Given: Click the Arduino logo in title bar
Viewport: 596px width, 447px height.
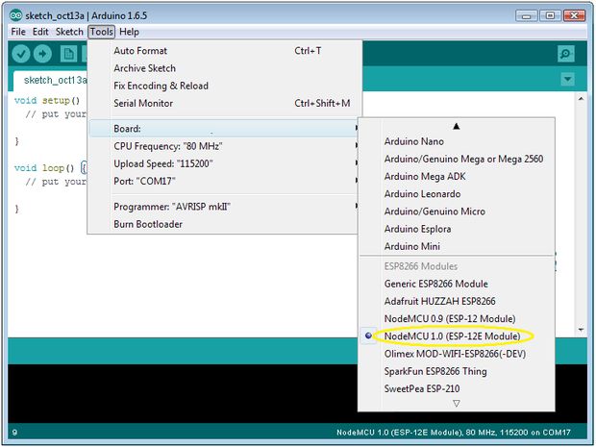Looking at the screenshot, I should [x=15, y=15].
